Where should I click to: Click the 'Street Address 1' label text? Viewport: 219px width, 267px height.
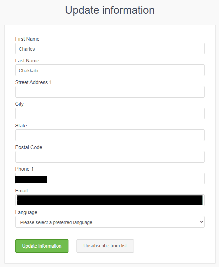click(33, 82)
